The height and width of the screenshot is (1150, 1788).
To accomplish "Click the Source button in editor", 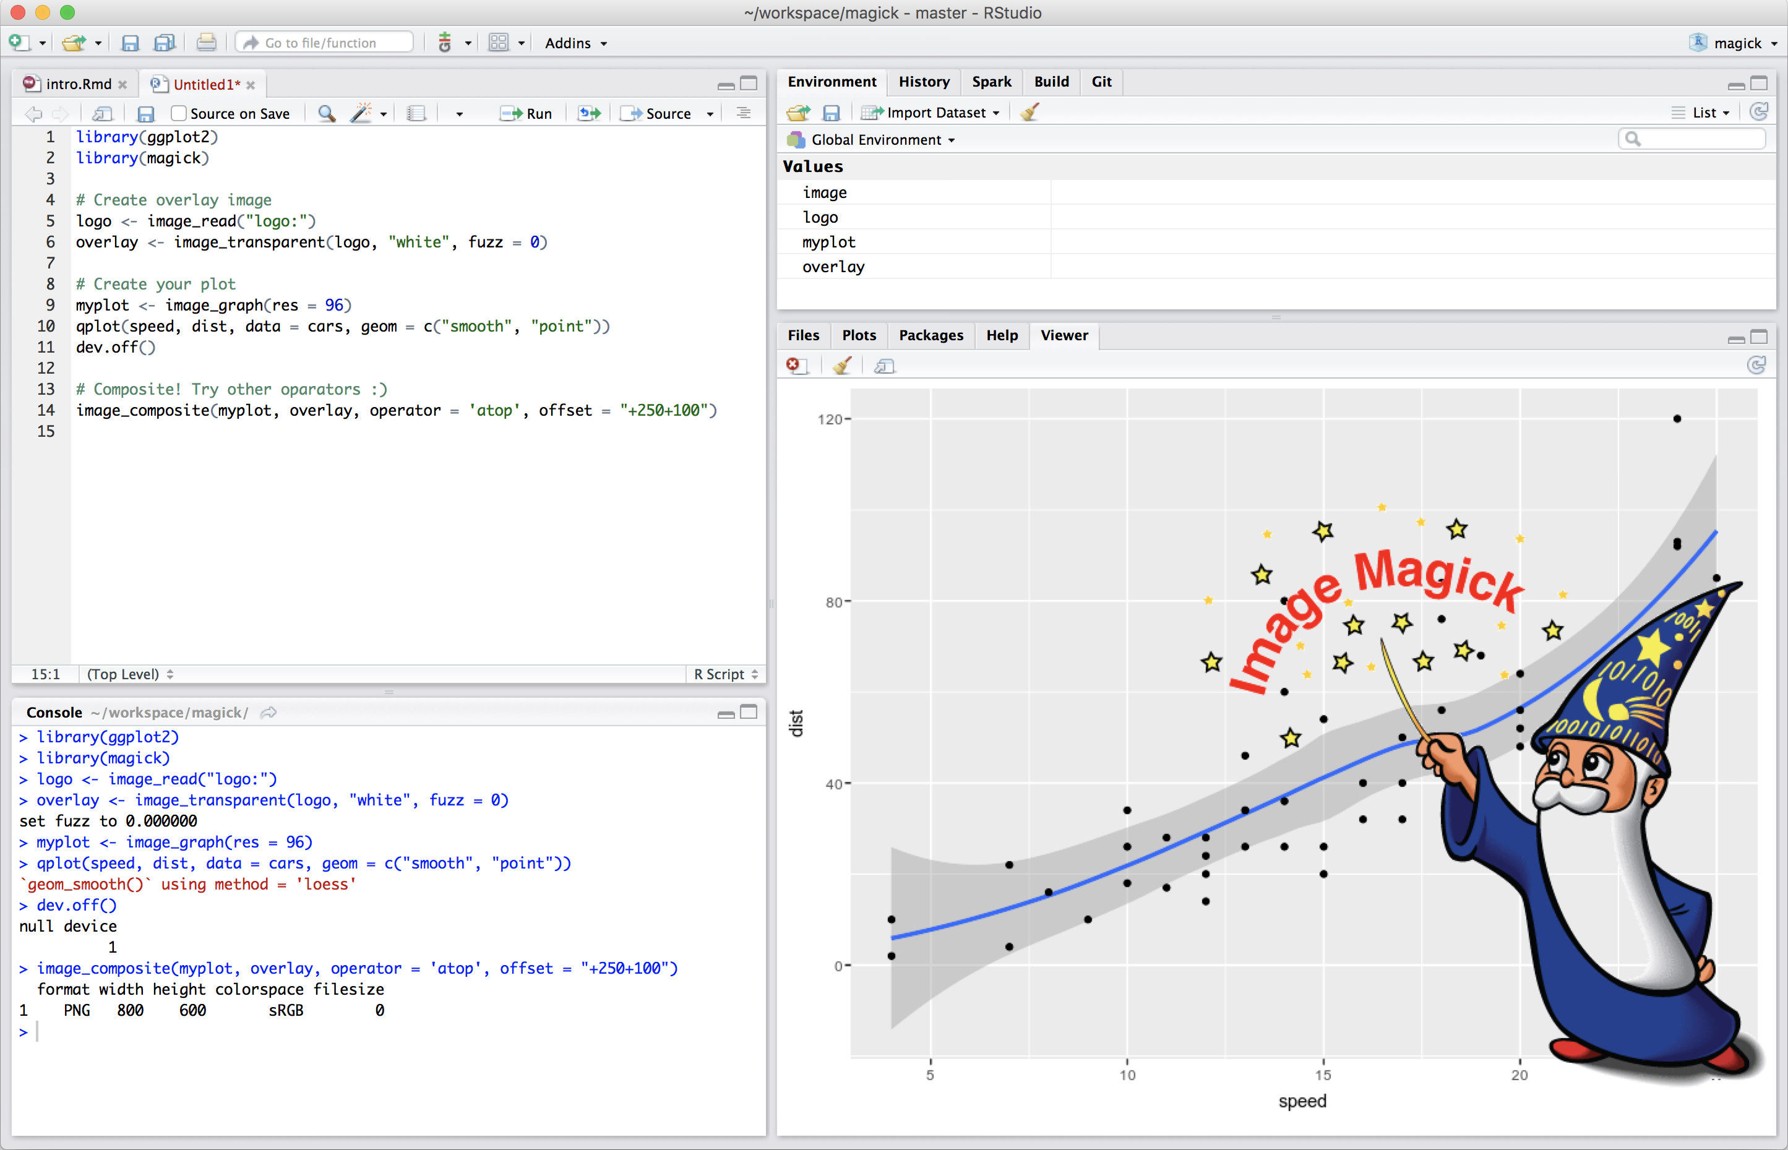I will coord(656,113).
